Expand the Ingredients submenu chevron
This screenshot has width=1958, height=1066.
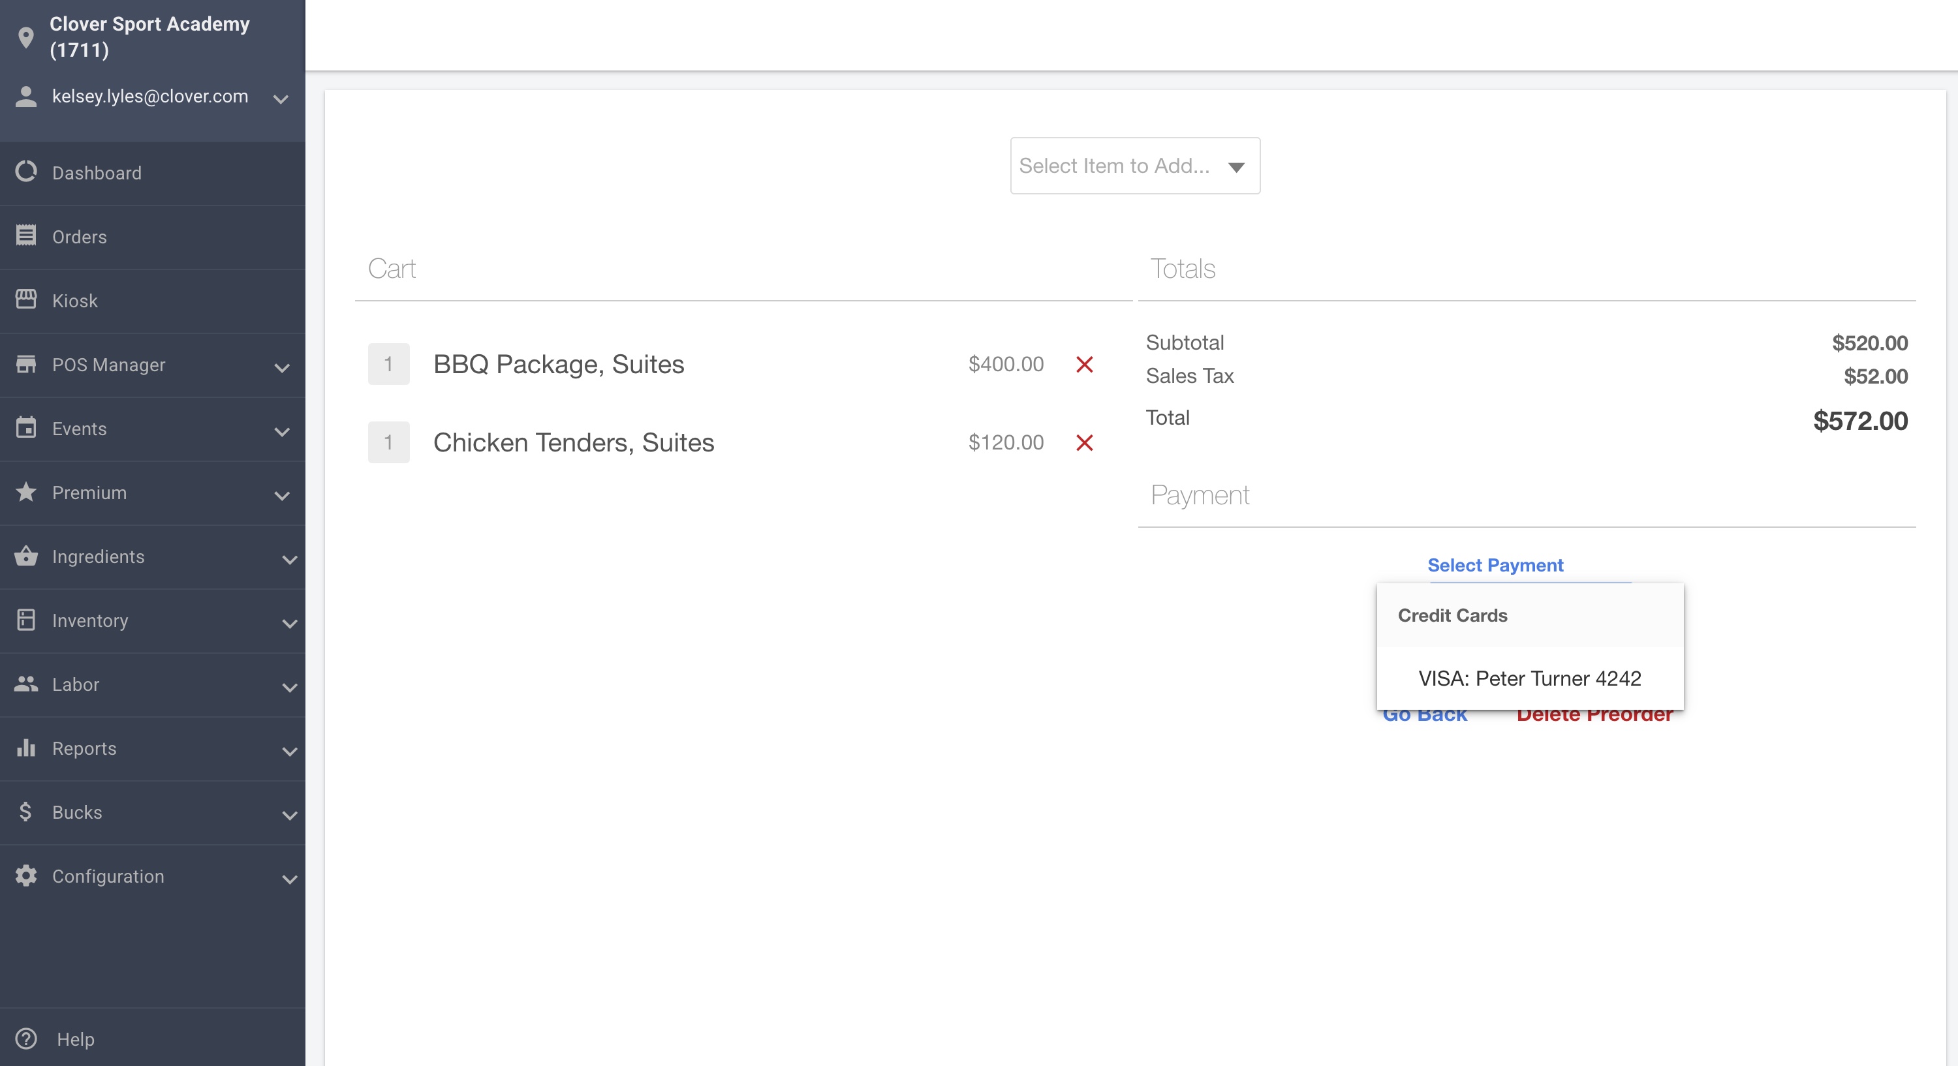[x=290, y=560]
